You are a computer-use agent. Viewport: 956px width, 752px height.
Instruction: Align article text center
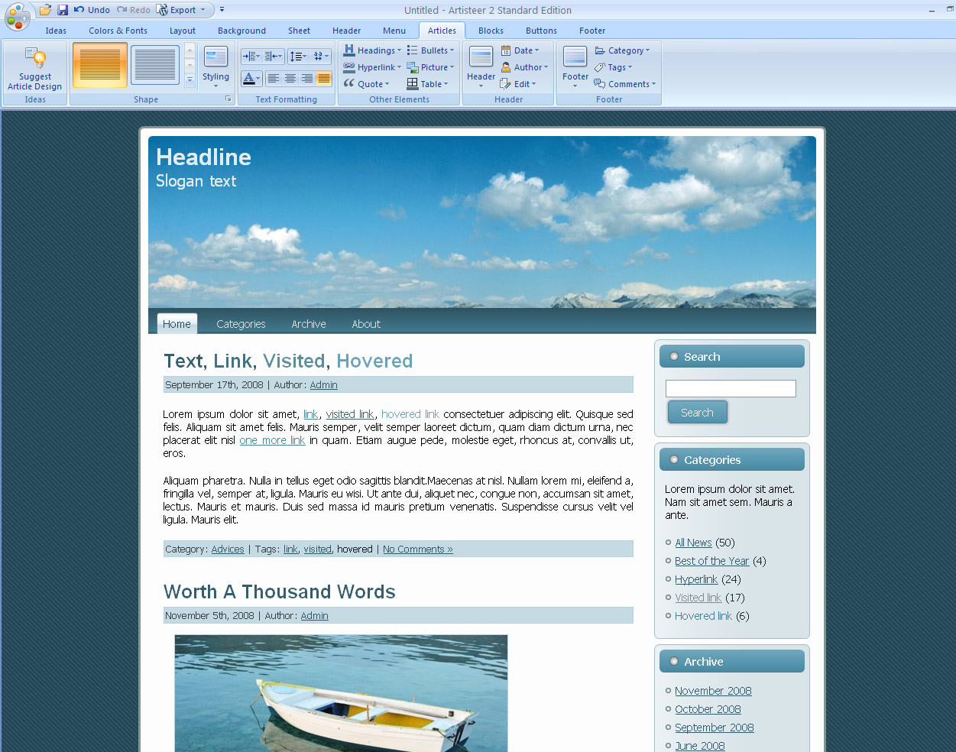coord(290,78)
